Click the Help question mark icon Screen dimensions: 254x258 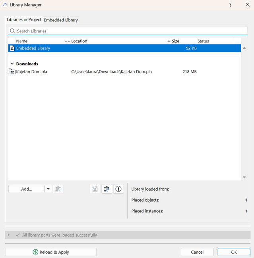point(230,5)
